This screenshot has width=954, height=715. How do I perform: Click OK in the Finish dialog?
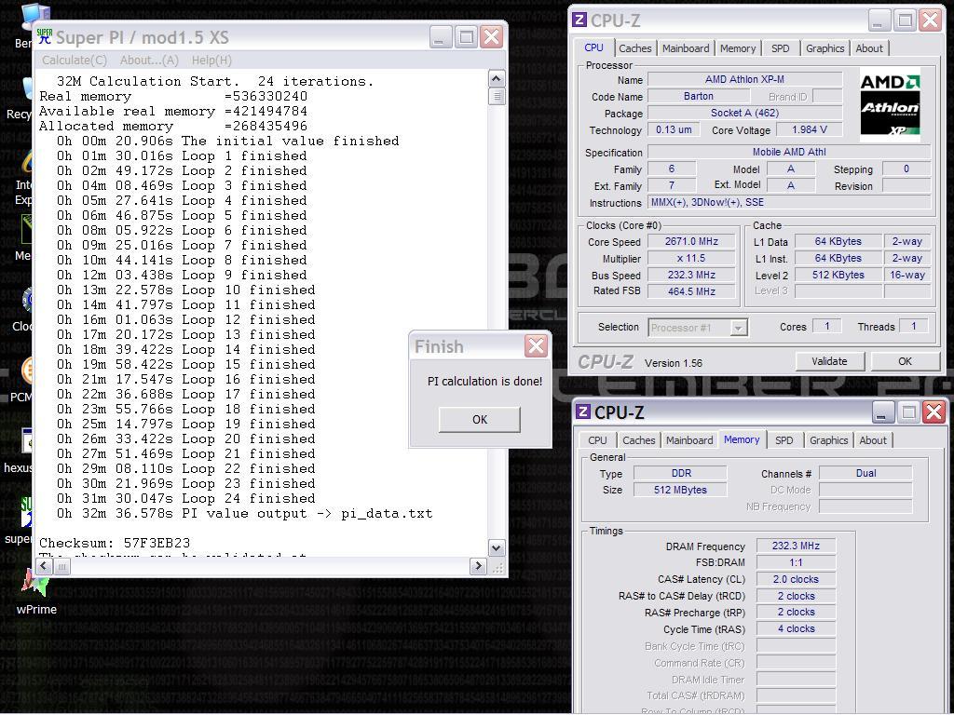(480, 420)
